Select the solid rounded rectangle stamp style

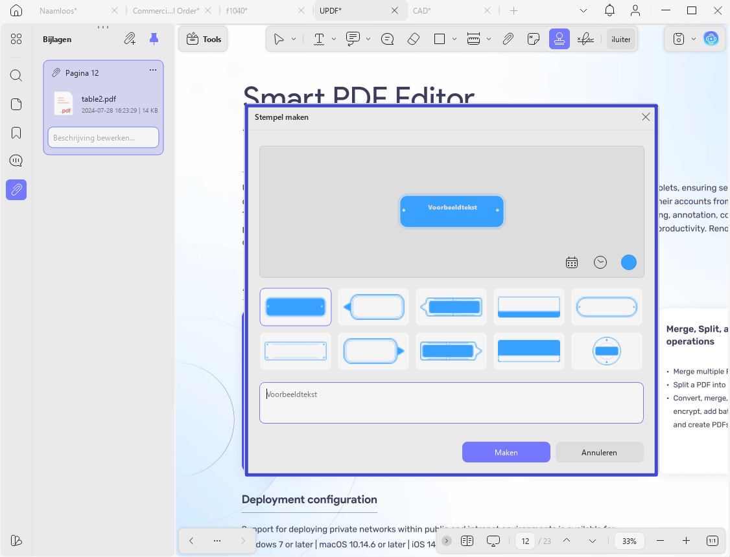296,307
